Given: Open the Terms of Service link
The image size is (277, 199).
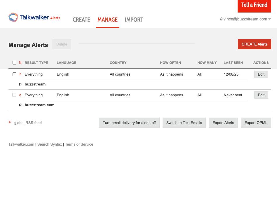Looking at the screenshot, I should click(x=79, y=144).
